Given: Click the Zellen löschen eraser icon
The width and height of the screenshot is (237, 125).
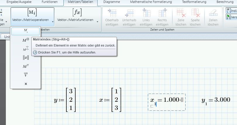Looking at the screenshot, I should pyautogui.click(x=213, y=13).
